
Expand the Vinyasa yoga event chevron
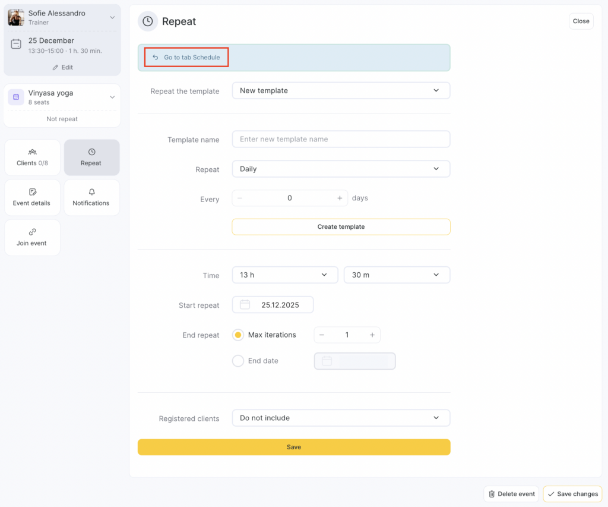pos(112,97)
